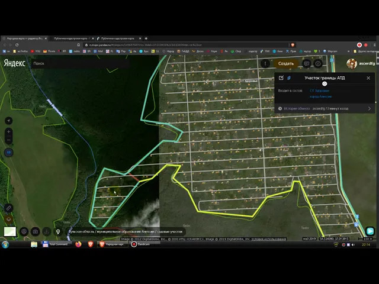The width and height of the screenshot is (379, 284).
Task: Click the Brave shield icon in address bar
Action: pyautogui.click(x=293, y=45)
